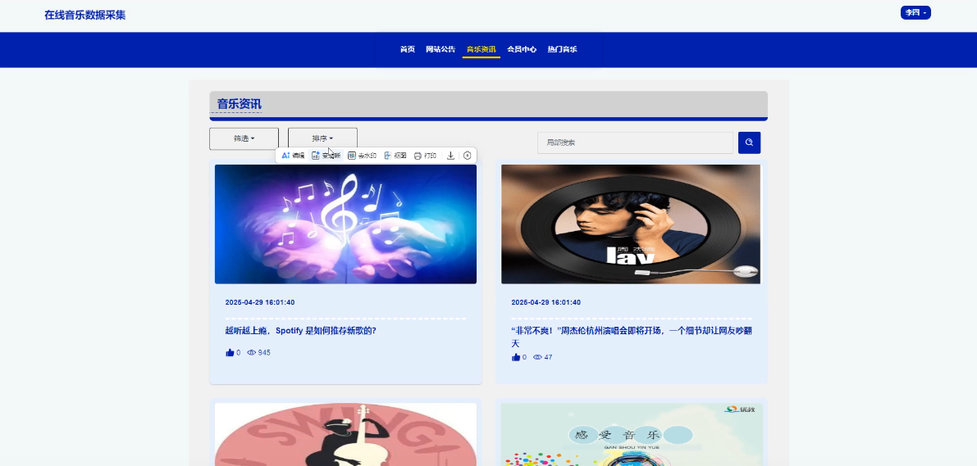Click the 变清晰 enhance tool
This screenshot has height=466, width=977.
[326, 156]
